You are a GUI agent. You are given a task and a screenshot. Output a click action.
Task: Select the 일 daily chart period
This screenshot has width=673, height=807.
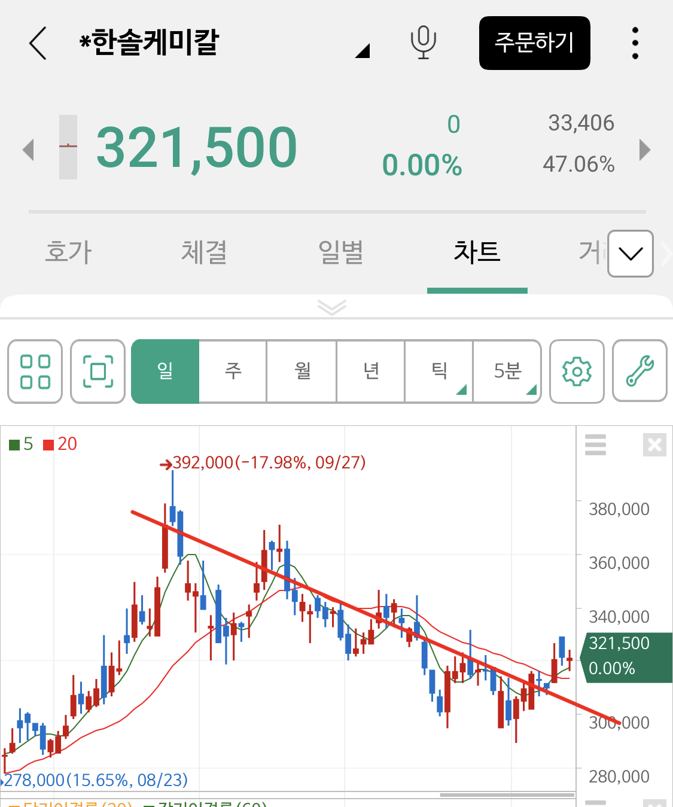click(165, 371)
